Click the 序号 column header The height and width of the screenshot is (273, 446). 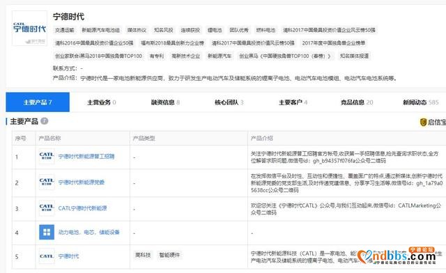tap(20, 138)
